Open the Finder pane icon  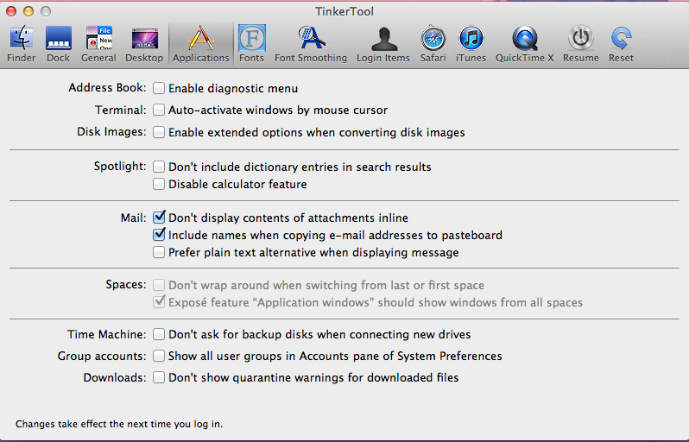tap(21, 44)
